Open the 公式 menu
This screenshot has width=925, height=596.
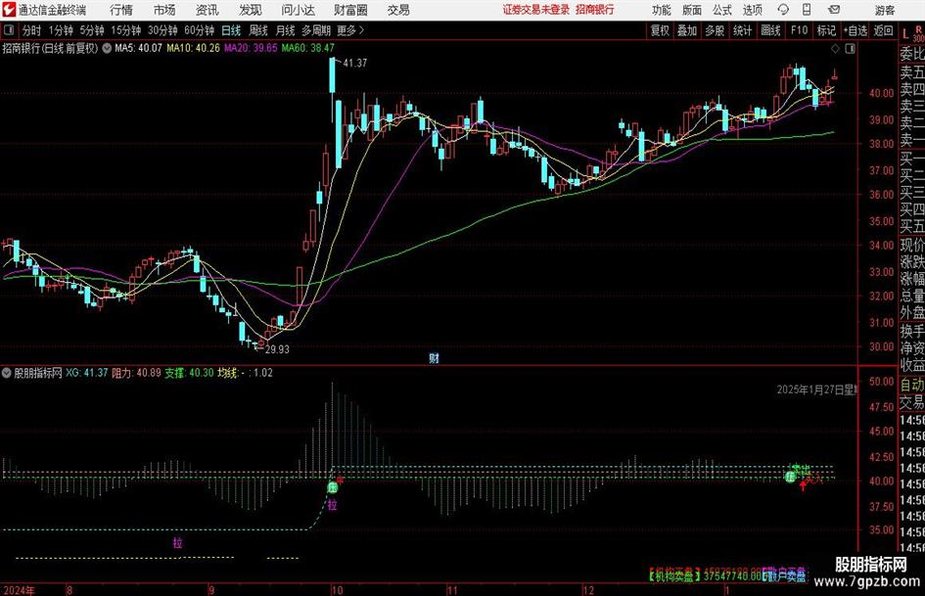(722, 10)
